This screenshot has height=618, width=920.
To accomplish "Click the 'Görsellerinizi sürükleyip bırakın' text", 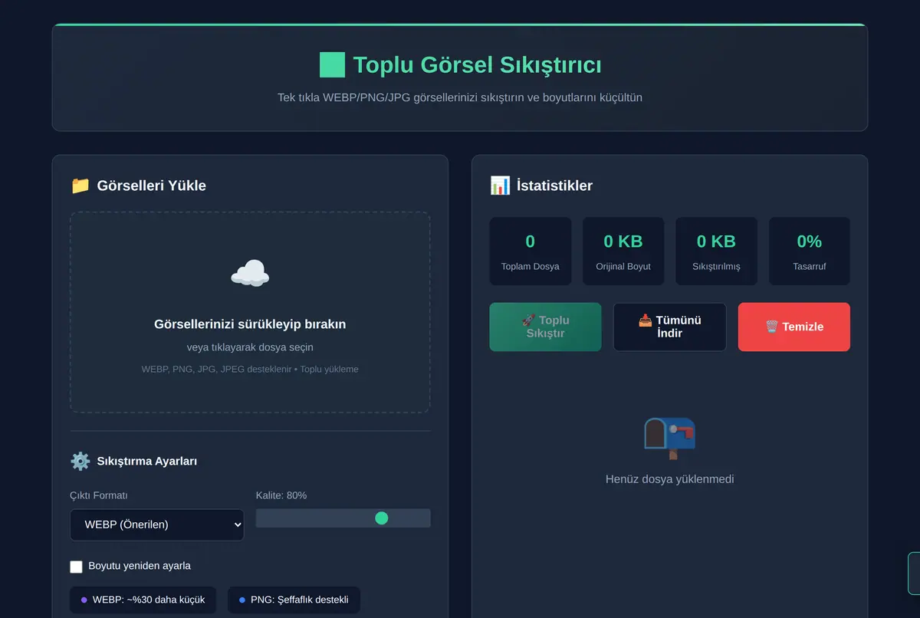I will tap(250, 324).
